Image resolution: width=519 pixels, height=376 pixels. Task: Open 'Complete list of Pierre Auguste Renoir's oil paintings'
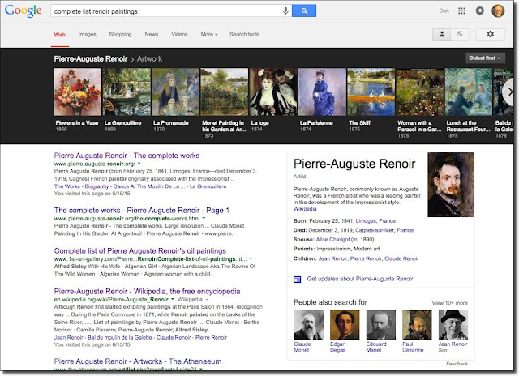(140, 251)
